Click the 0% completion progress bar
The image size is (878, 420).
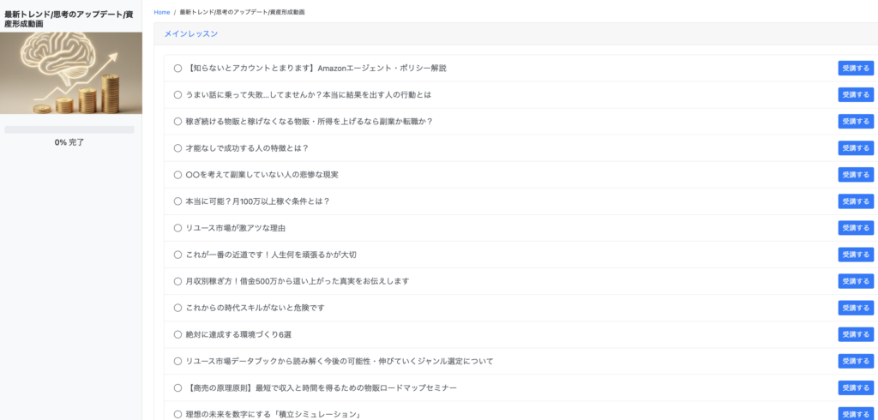click(69, 129)
